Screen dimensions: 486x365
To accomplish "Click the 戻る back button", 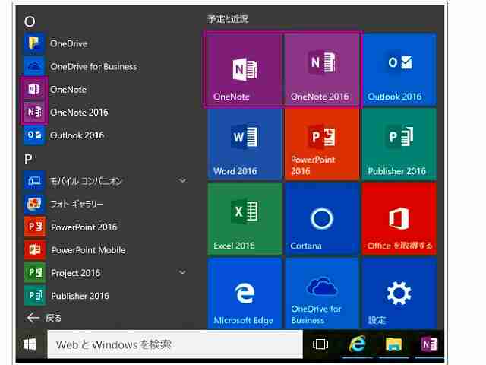I will [x=44, y=318].
